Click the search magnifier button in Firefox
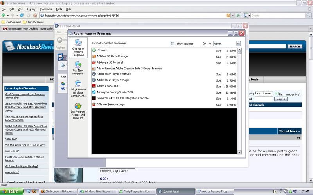 (308, 15)
